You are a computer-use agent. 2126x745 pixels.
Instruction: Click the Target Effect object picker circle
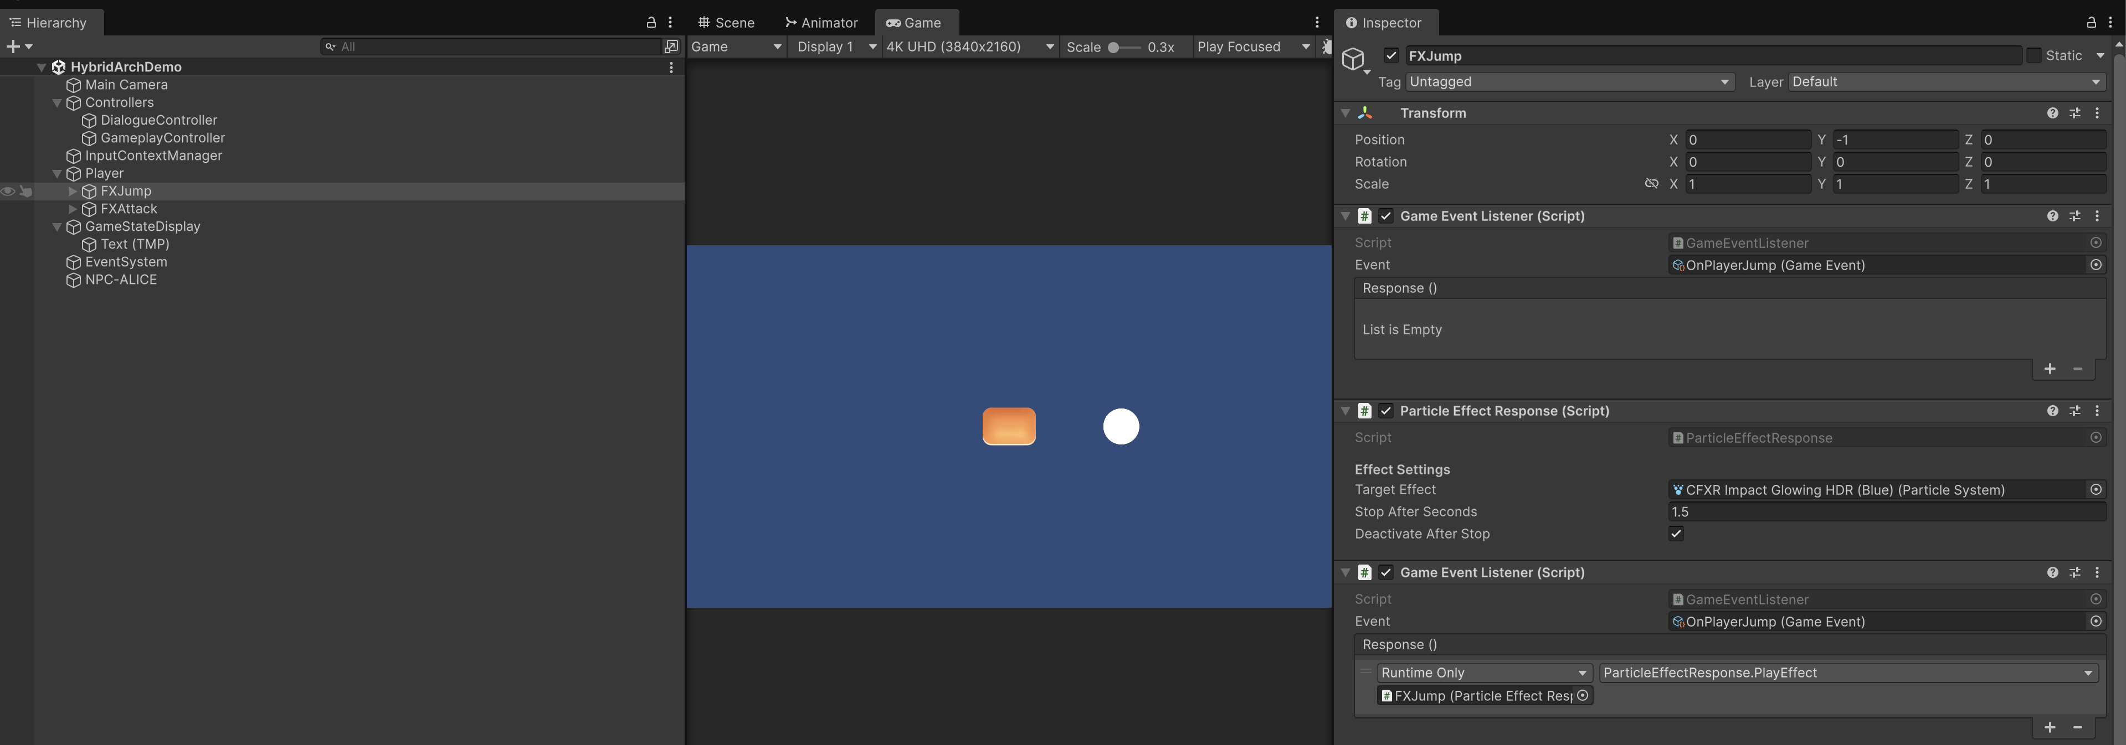[2094, 489]
